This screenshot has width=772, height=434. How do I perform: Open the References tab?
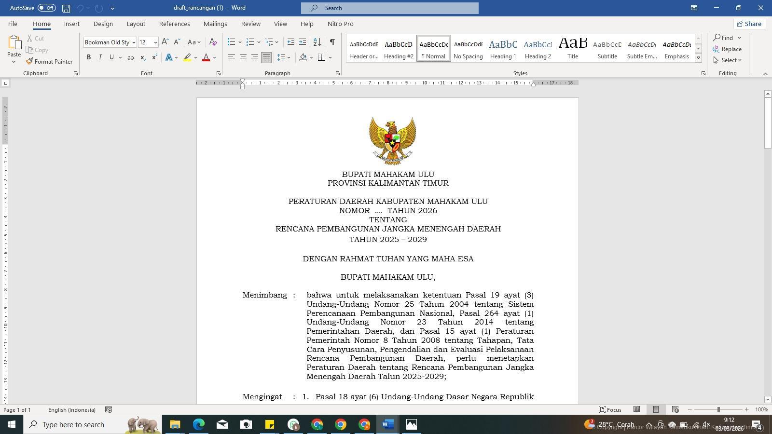(x=174, y=24)
